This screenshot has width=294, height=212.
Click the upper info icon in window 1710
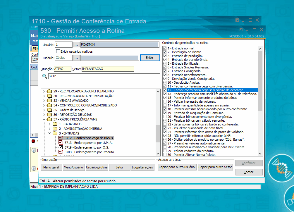pyautogui.click(x=34, y=150)
